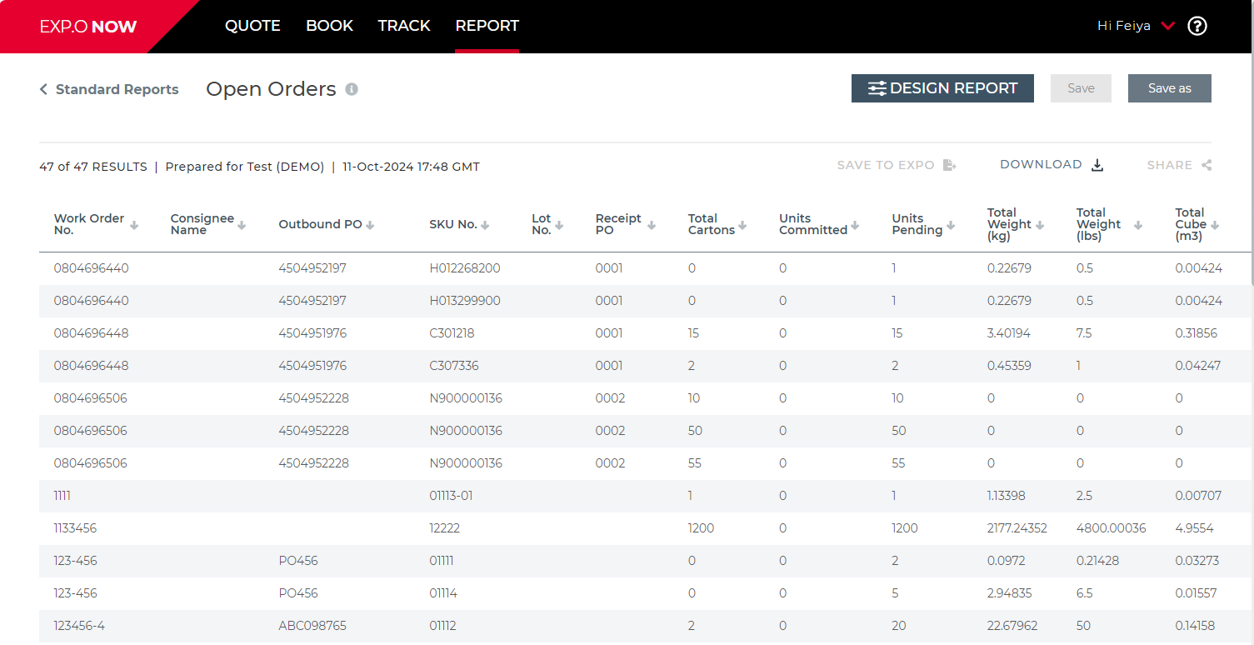Click SKU cell 12222
Viewport: 1254px width, 645px height.
click(x=445, y=528)
